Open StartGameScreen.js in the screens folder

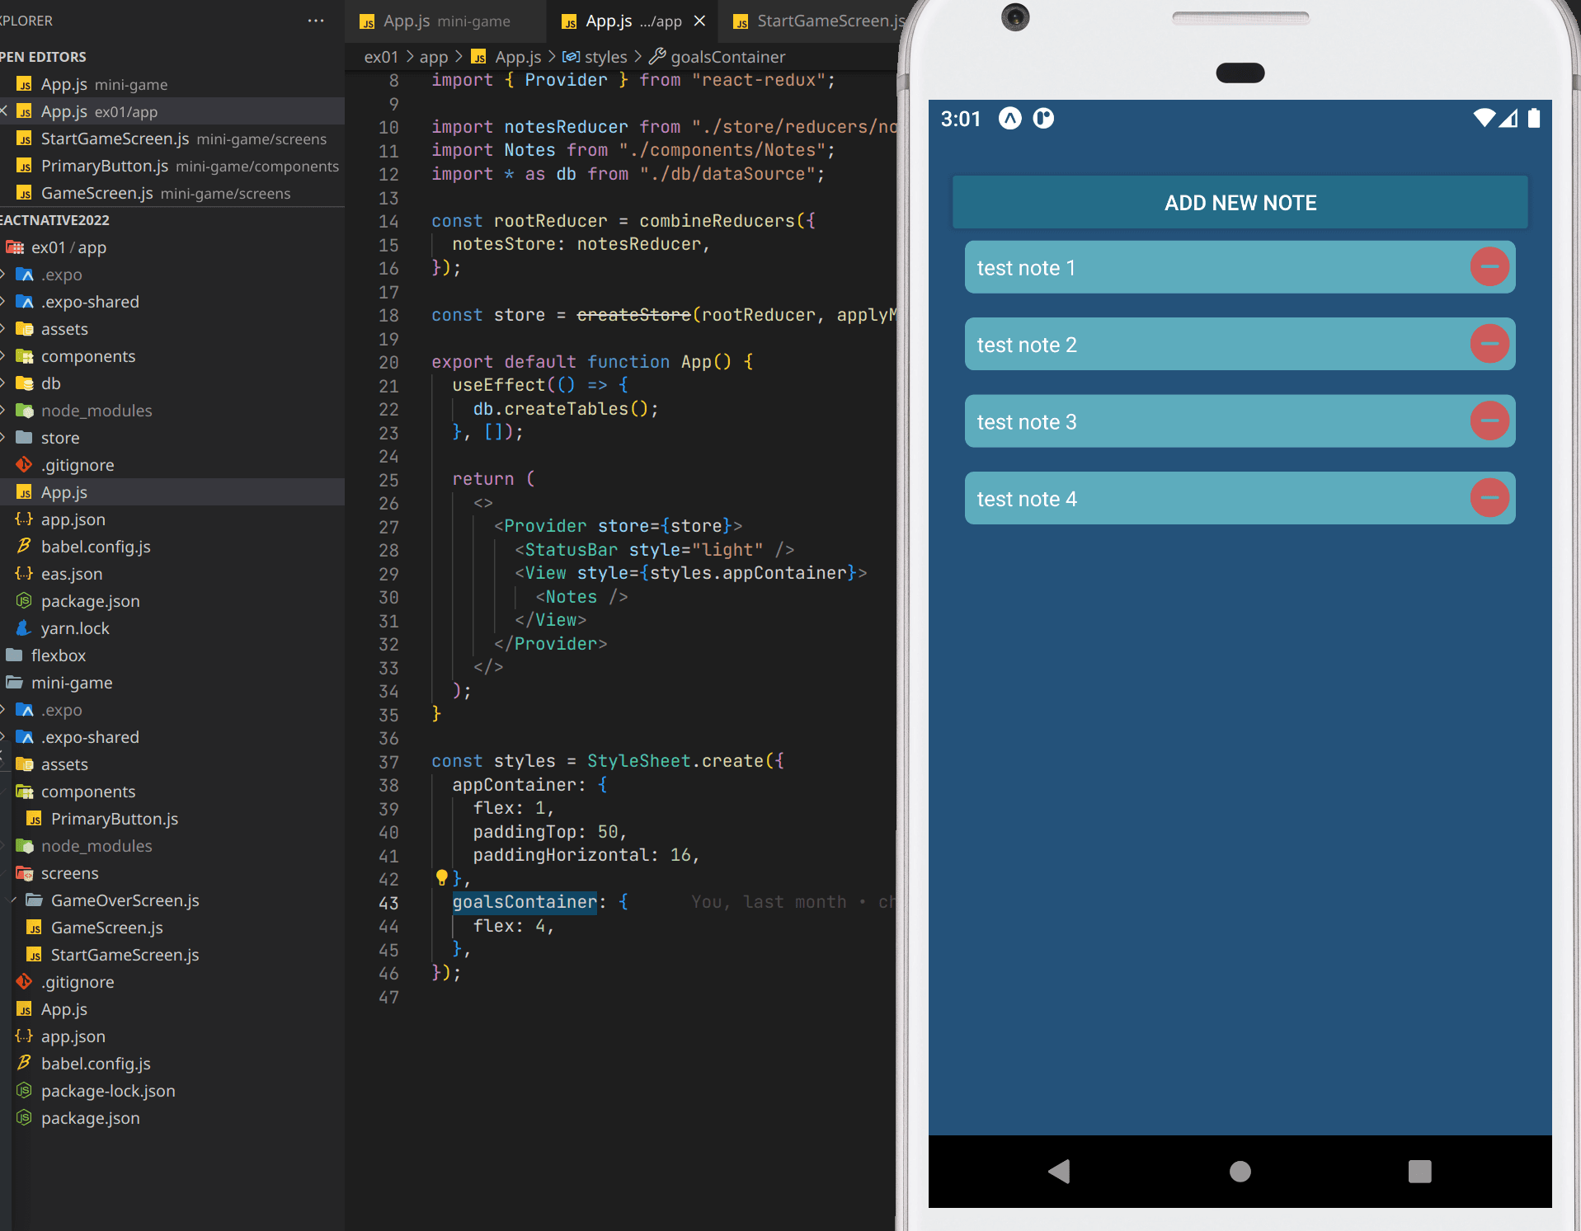tap(172, 955)
